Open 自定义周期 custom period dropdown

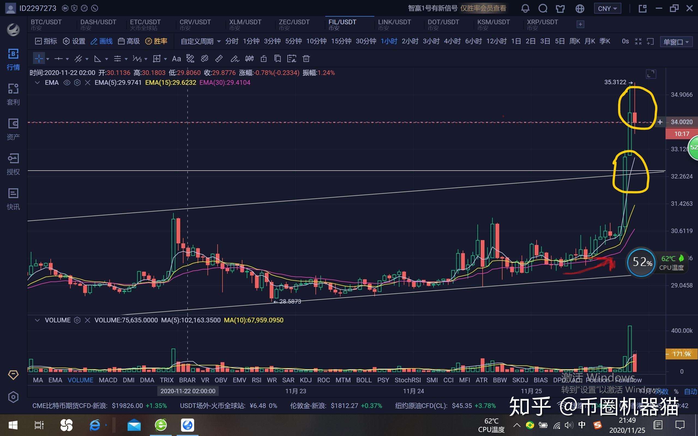pyautogui.click(x=200, y=41)
